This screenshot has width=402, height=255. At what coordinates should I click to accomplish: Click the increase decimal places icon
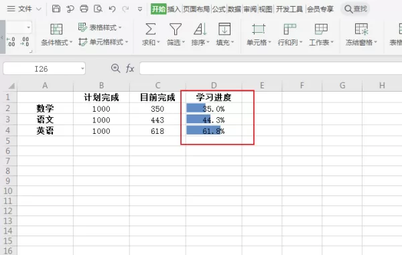coord(11,41)
